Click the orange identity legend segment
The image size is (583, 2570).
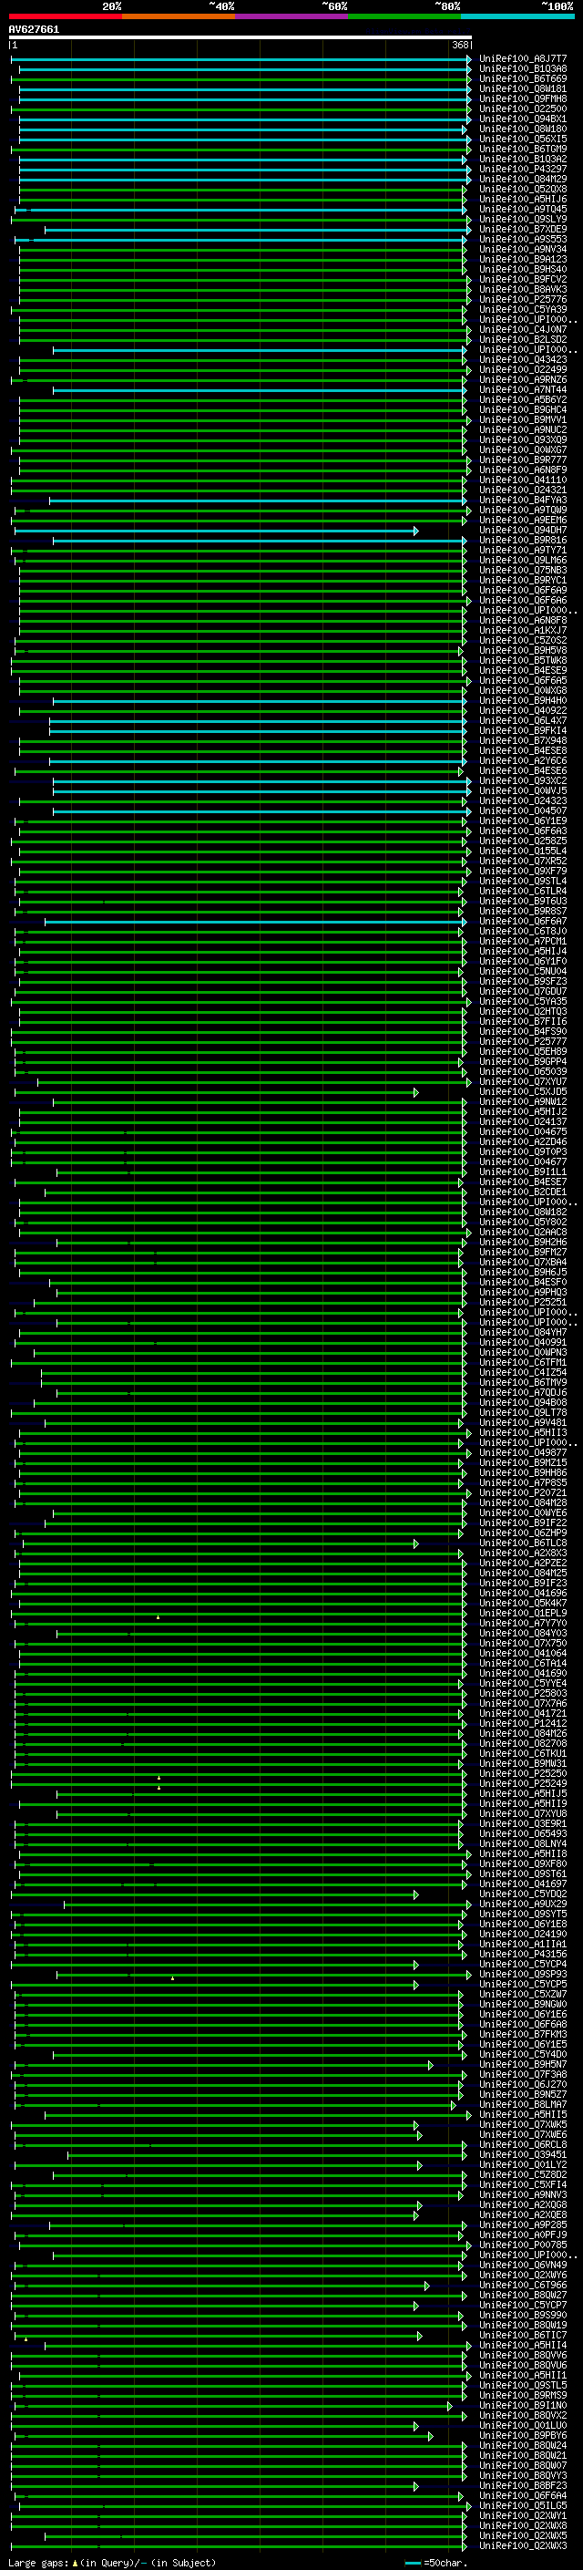[179, 16]
